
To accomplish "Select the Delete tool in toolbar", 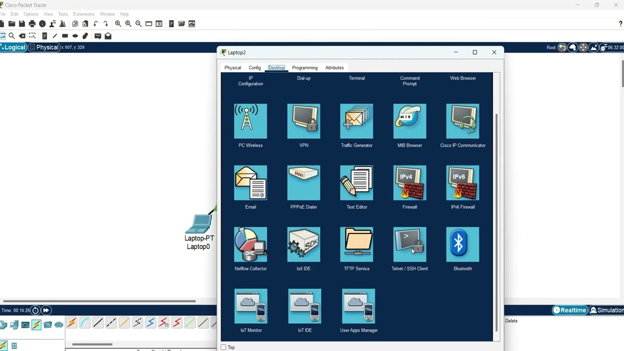I will [22, 36].
